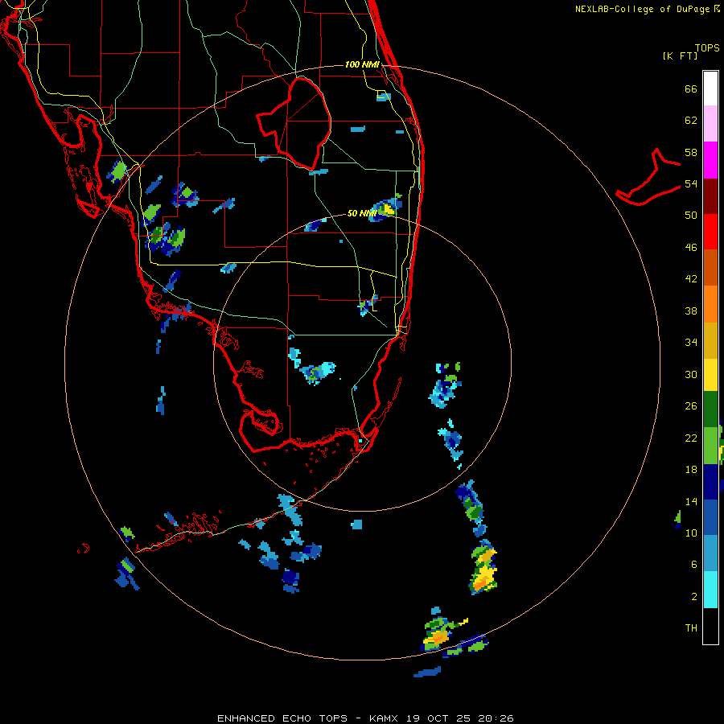The width and height of the screenshot is (724, 724).
Task: Pick the dark green legend swatch
Action: click(710, 409)
